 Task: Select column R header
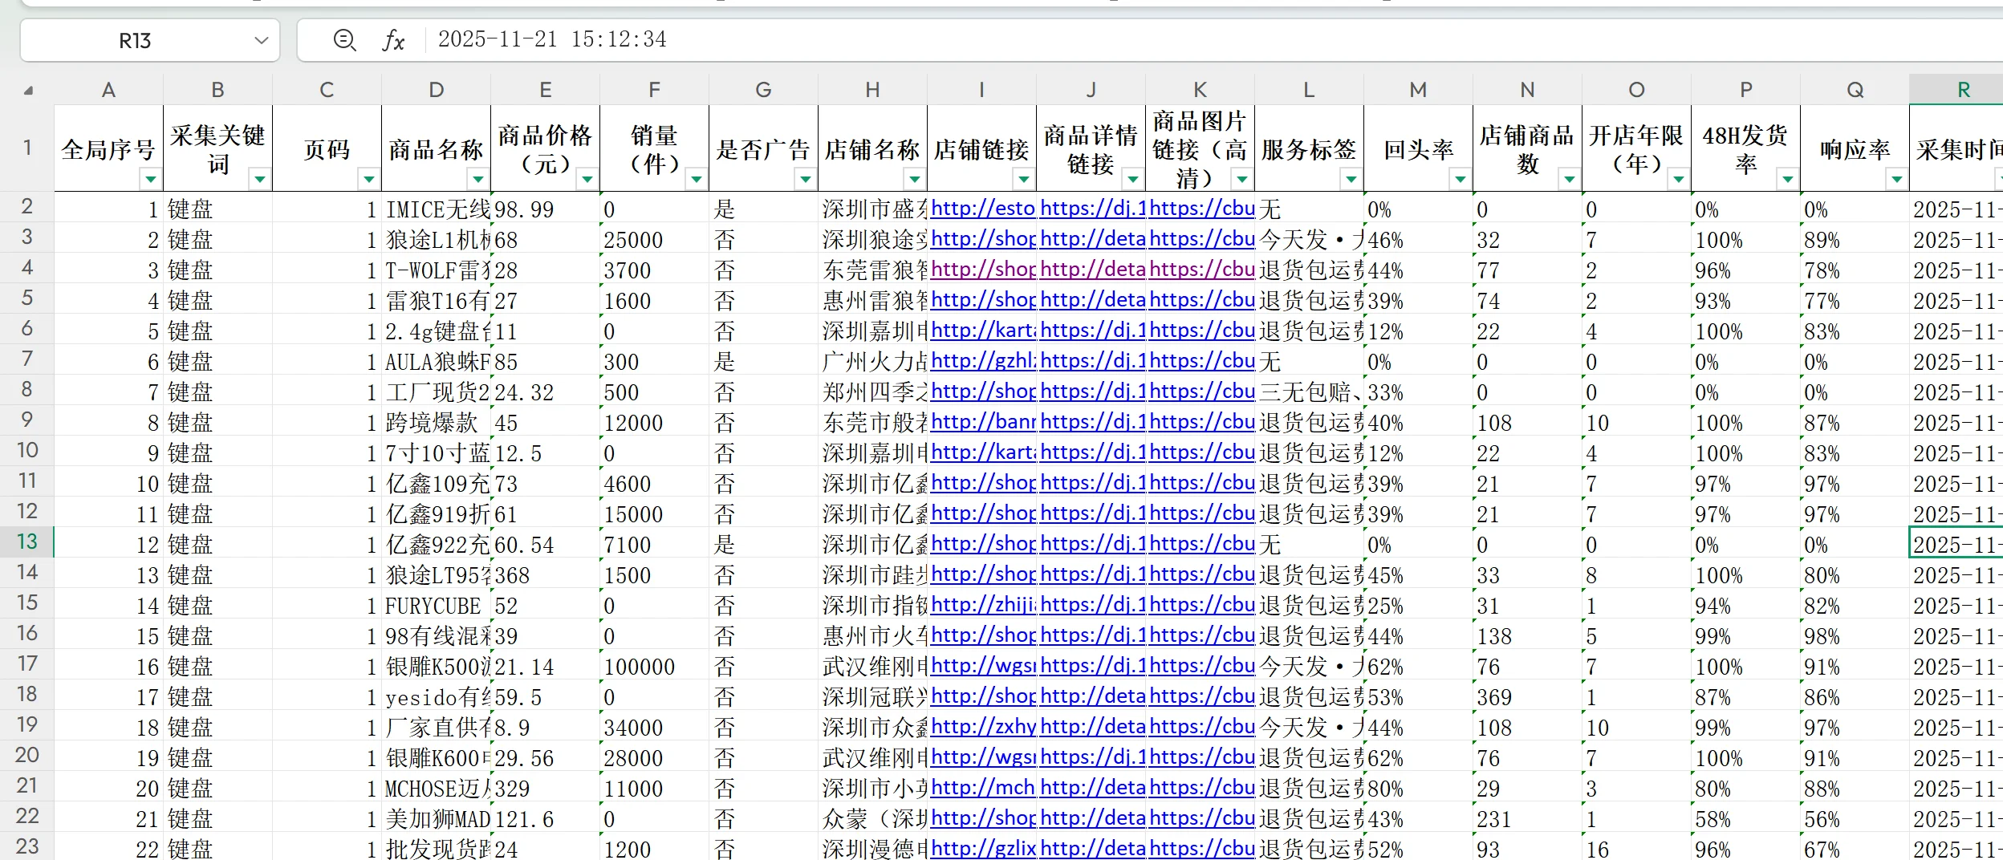1956,90
